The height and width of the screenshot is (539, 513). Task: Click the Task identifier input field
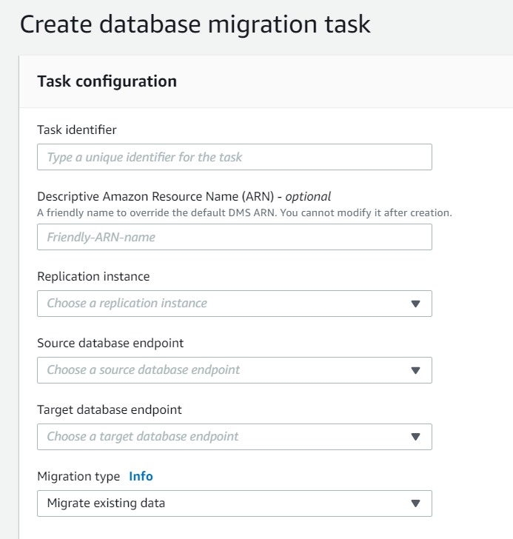tap(234, 157)
